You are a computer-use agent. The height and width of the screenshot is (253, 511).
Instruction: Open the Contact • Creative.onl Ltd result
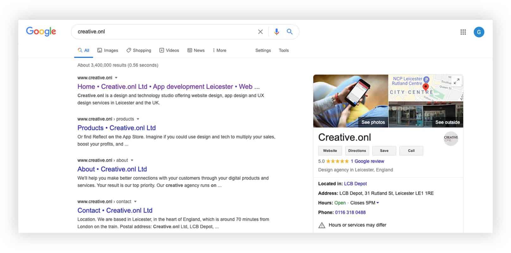coord(115,211)
